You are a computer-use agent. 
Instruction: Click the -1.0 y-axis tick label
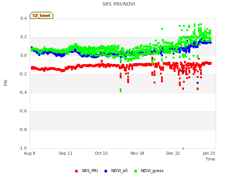point(23,148)
